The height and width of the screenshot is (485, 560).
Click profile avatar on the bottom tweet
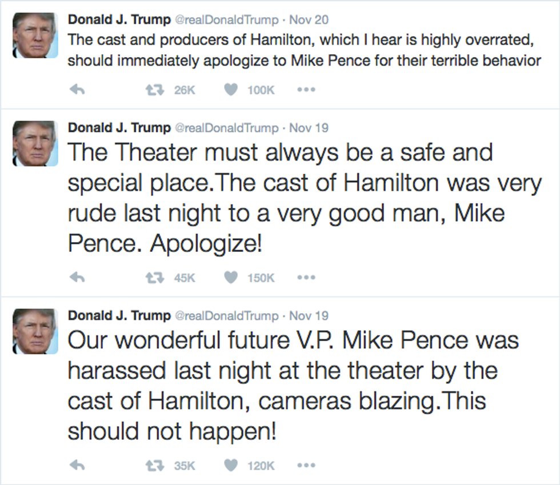click(35, 331)
